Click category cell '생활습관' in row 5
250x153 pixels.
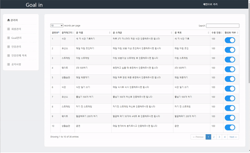tap(66, 77)
